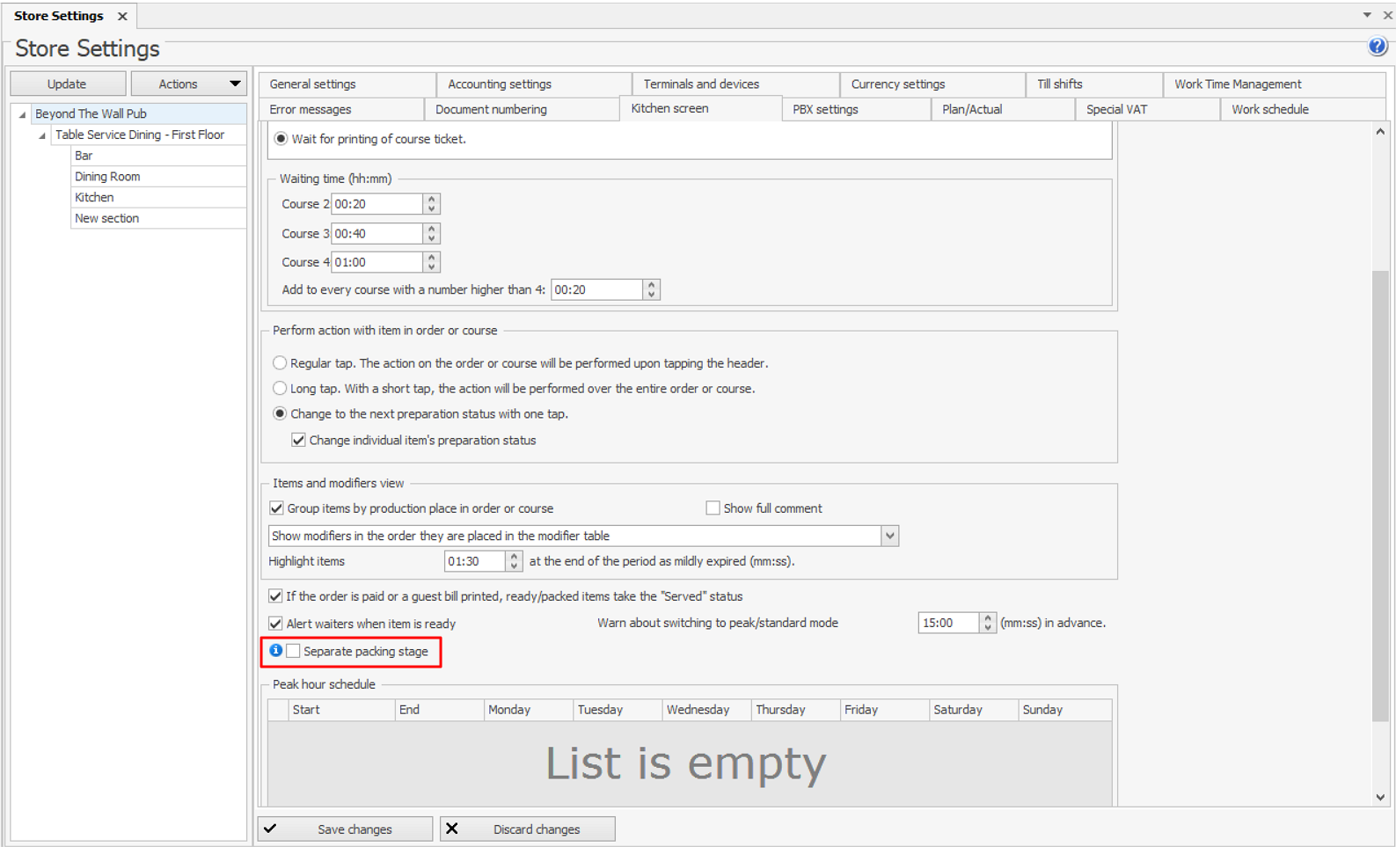Open the Show modifiers order dropdown
This screenshot has height=847, width=1396.
[889, 536]
